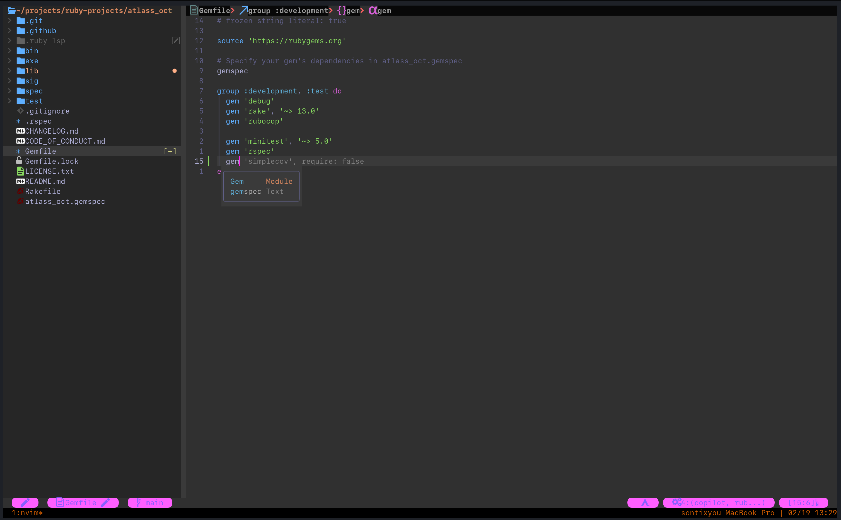Image resolution: width=841 pixels, height=520 pixels.
Task: Click the ignored marker on .ruby-lsp folder
Action: [x=176, y=40]
